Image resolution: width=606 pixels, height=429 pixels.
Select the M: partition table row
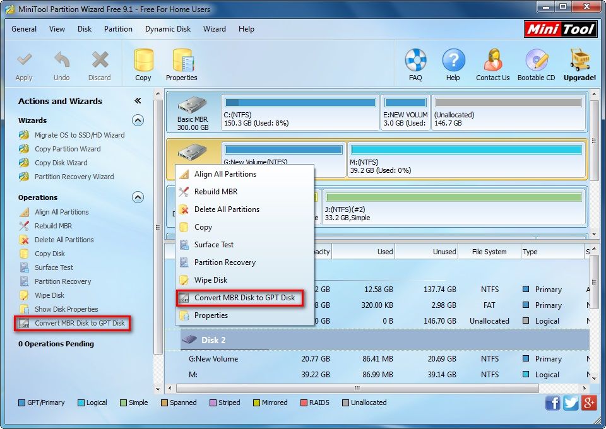[x=384, y=375]
